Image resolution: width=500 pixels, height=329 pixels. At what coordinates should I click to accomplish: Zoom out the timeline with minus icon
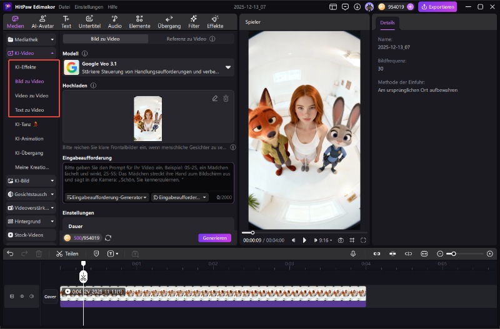440,254
